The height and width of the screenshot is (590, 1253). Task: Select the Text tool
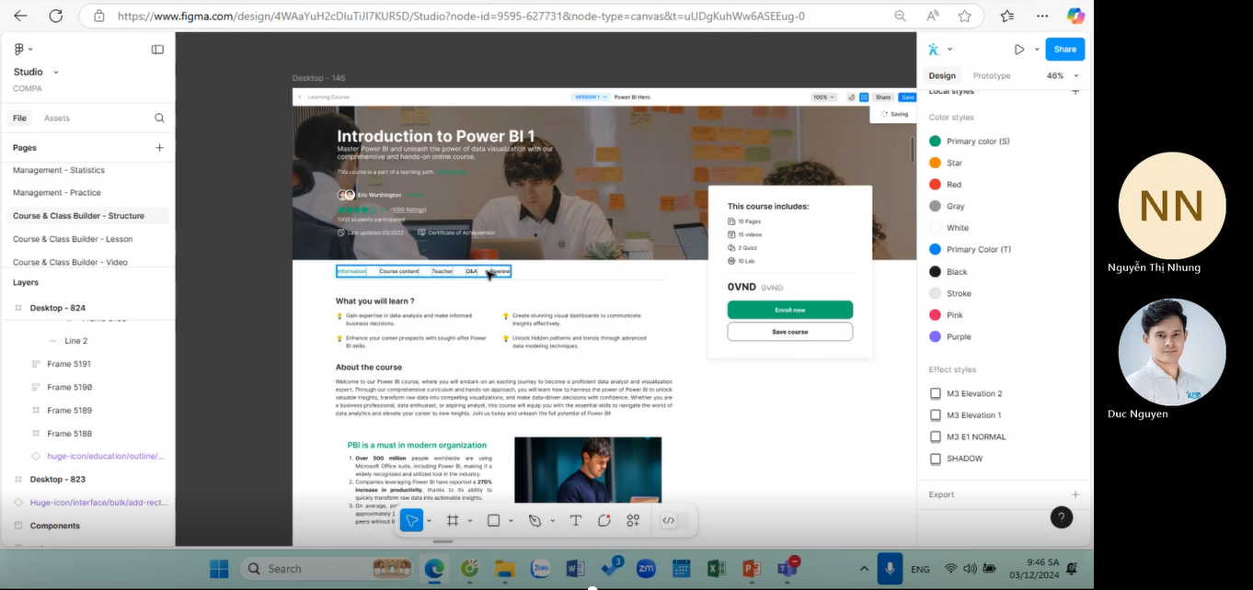576,520
